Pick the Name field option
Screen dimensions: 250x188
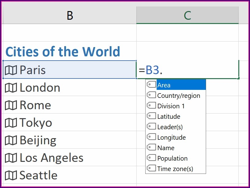coord(166,148)
